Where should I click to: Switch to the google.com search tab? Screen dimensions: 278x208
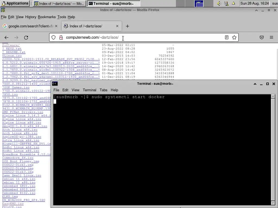coord(30,26)
